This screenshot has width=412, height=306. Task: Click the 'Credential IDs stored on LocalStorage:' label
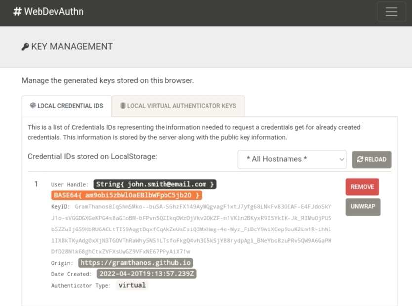coord(92,156)
